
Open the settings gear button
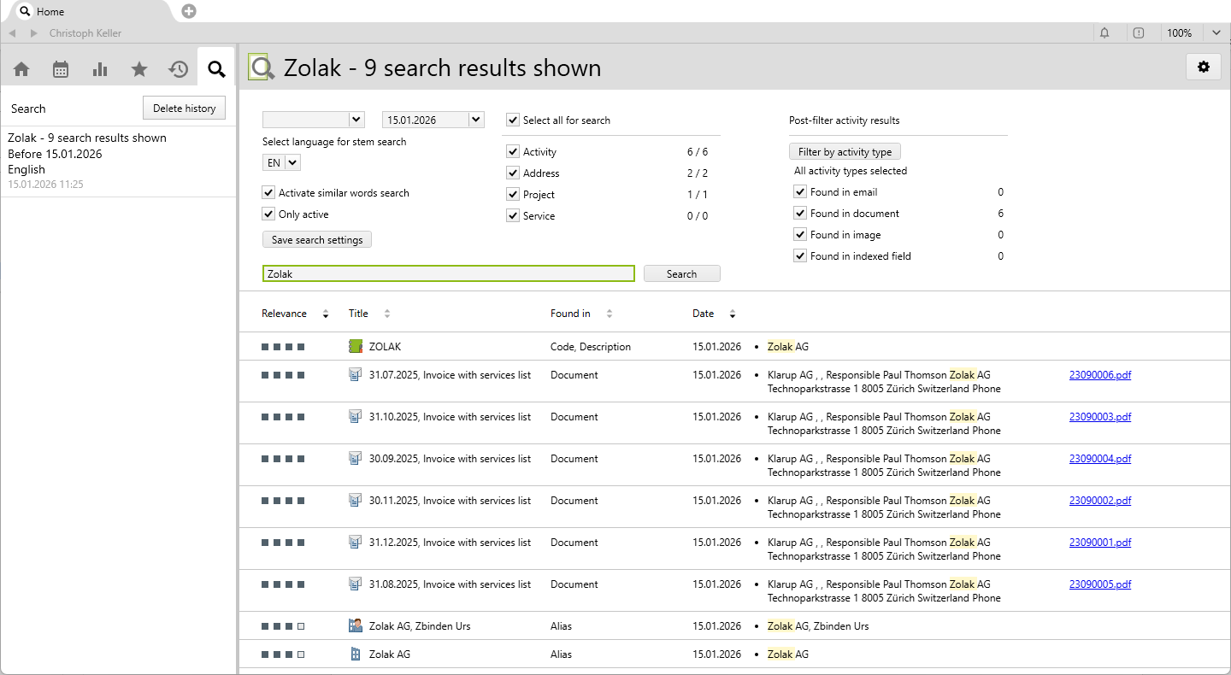1204,67
